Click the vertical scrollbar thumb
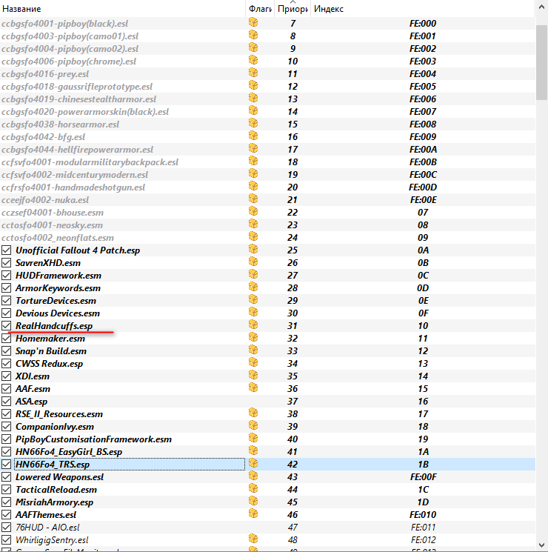Viewport: 548px width, 552px height. [x=541, y=62]
